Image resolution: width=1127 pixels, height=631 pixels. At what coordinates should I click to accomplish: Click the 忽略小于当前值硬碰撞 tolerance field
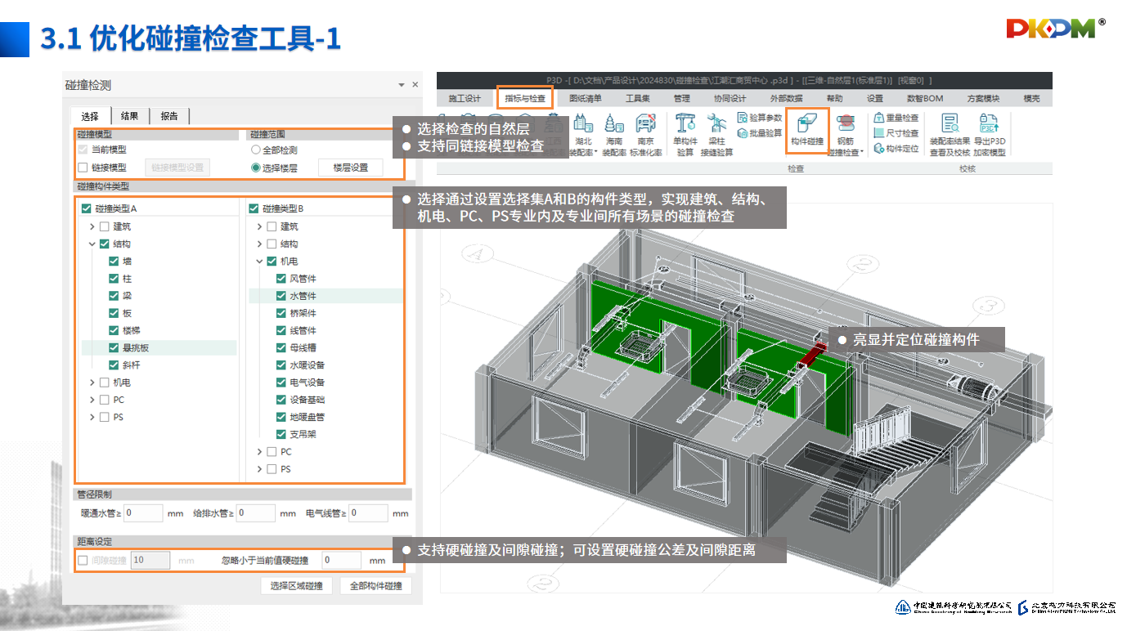(339, 561)
